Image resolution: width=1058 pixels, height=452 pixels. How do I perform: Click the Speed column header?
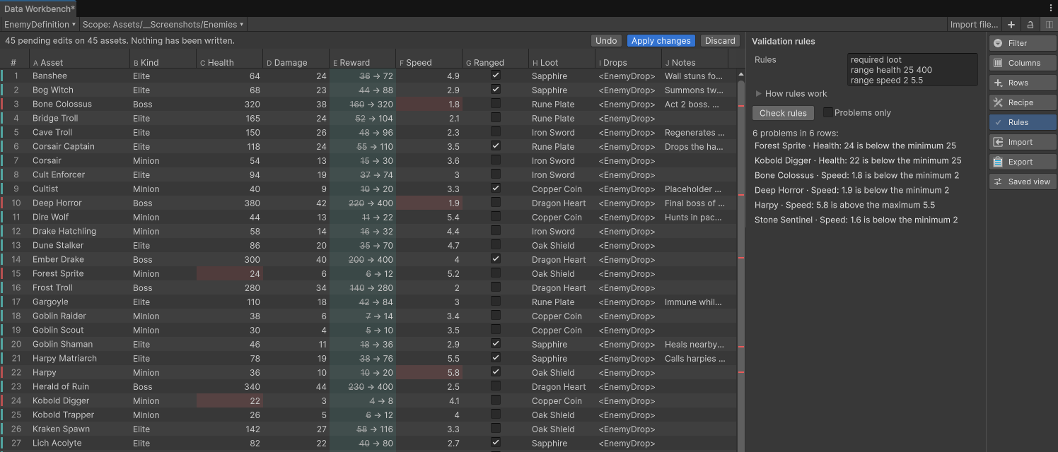429,62
